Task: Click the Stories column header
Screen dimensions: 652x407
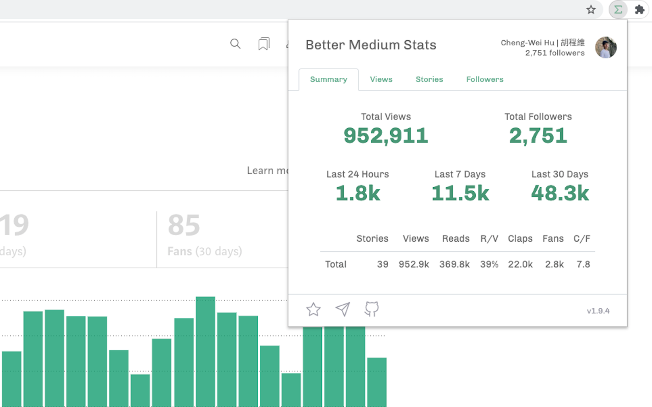Action: click(372, 239)
